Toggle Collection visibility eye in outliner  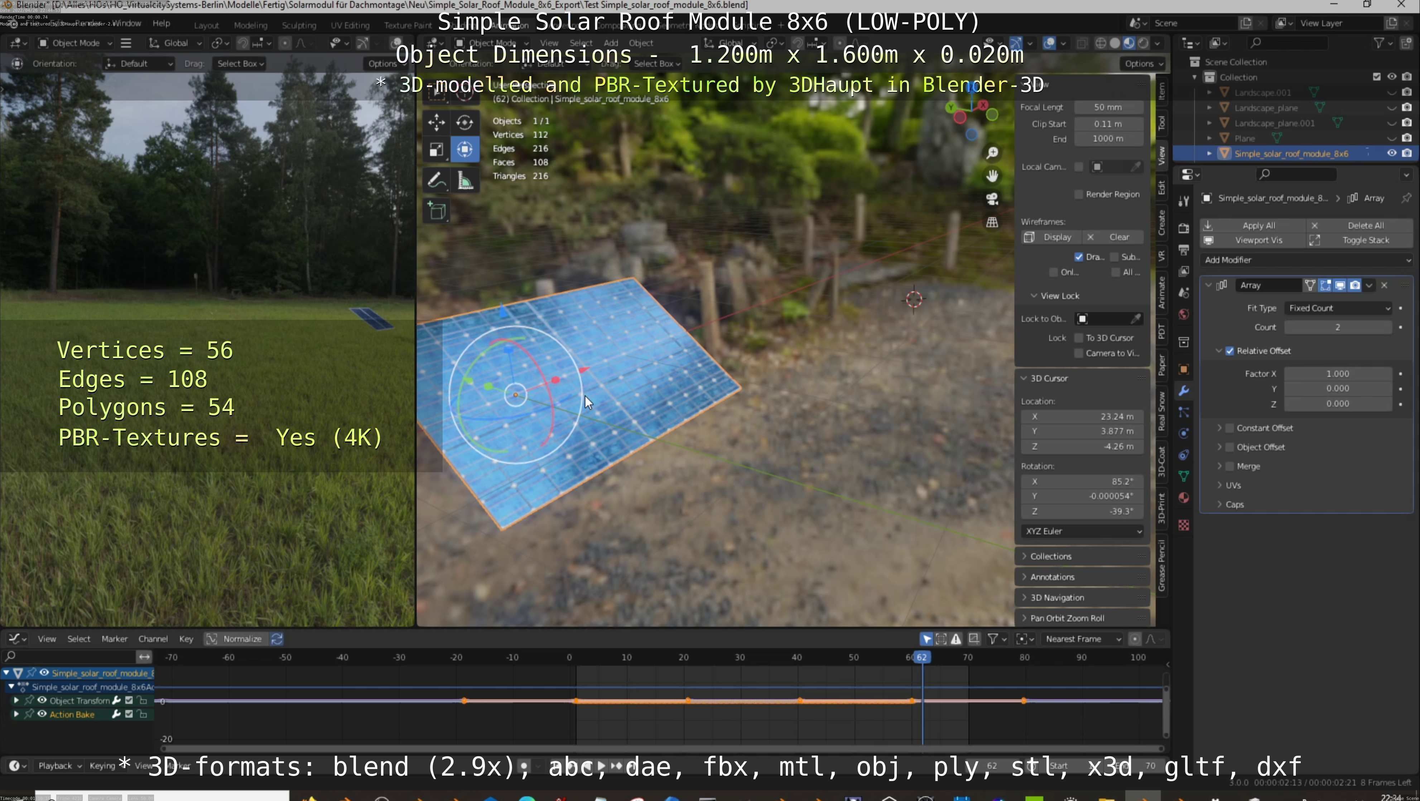[x=1391, y=77]
